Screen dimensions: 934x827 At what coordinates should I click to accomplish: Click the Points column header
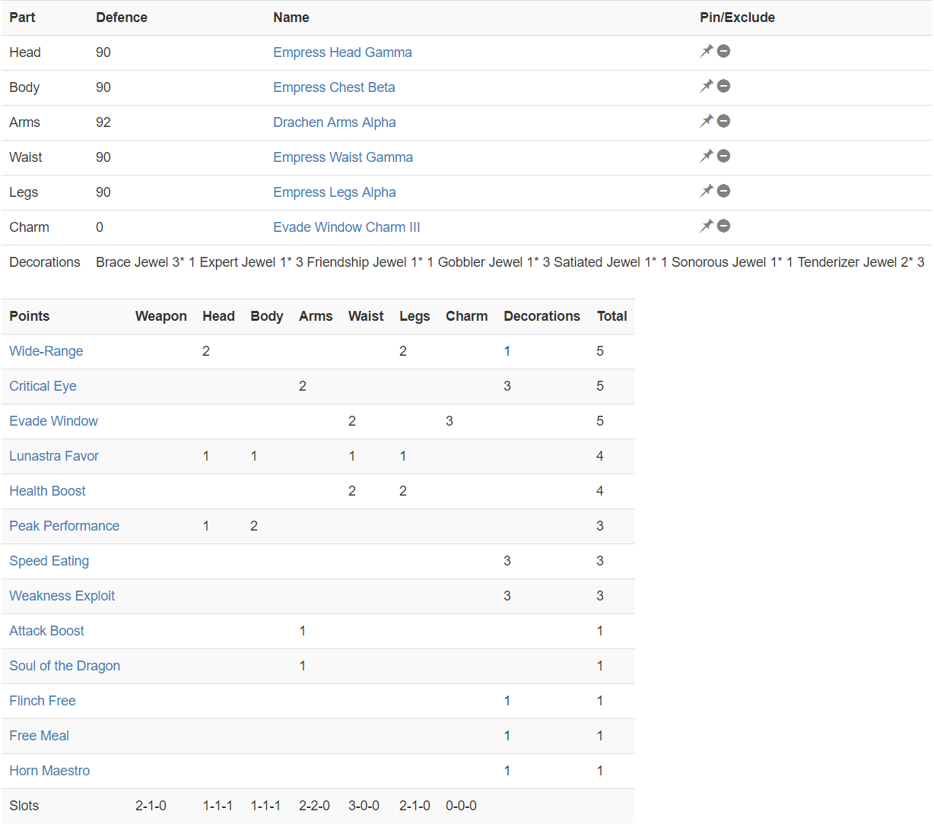tap(29, 316)
